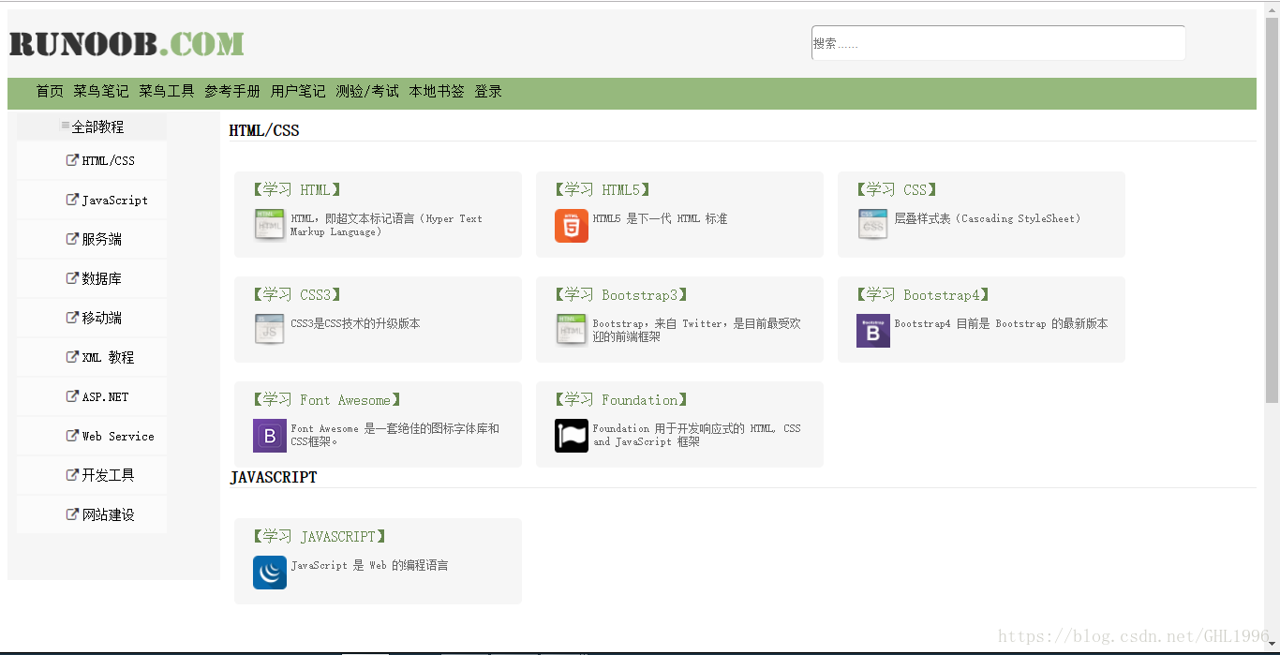Open the 【学习 CSS3】 link
1280x655 pixels.
297,295
